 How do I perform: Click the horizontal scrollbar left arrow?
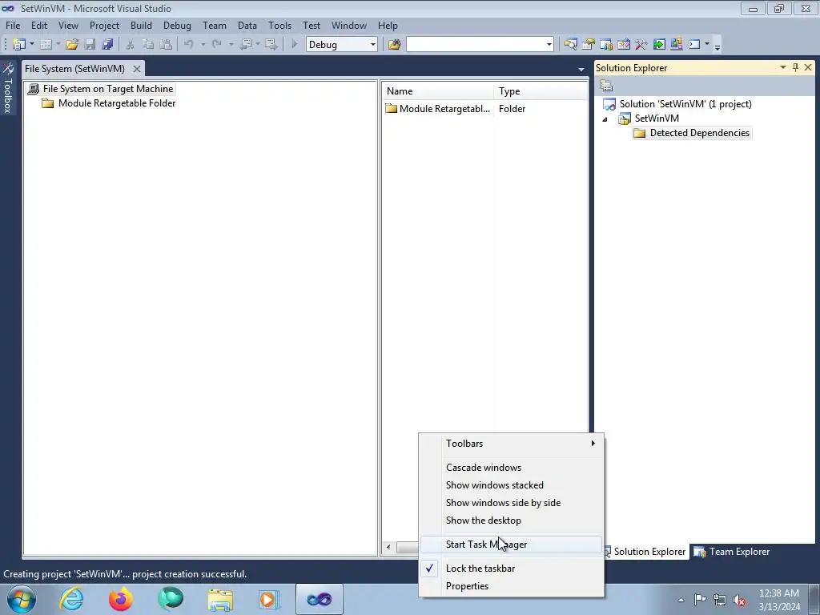click(388, 548)
